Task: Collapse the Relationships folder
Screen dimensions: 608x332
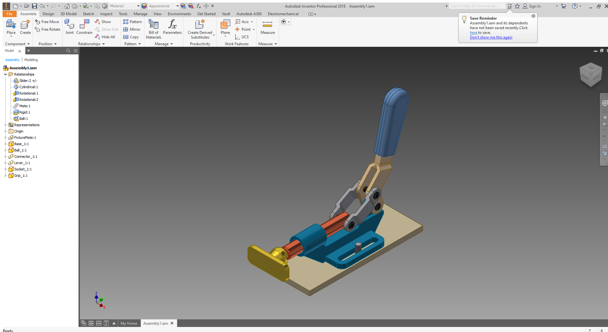Action: tap(5, 74)
